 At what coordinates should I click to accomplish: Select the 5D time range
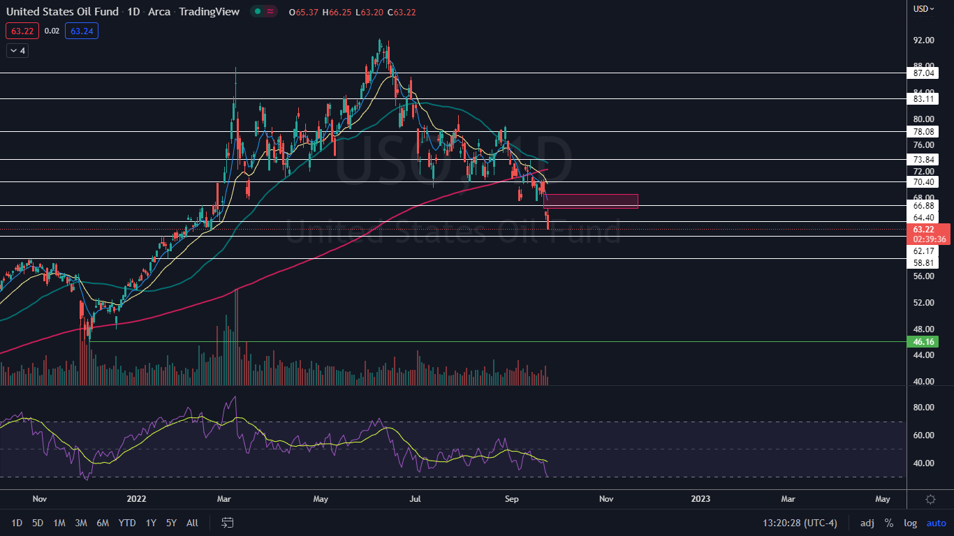[38, 523]
